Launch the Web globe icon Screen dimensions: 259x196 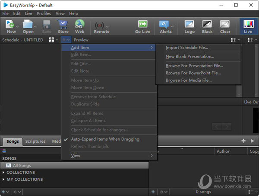tap(79, 24)
